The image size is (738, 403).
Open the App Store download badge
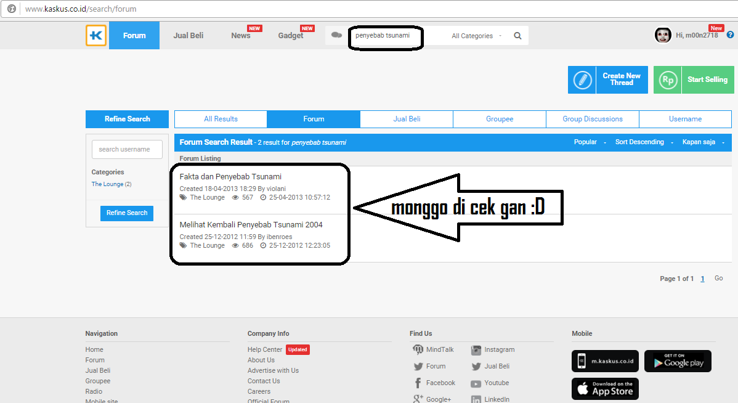pyautogui.click(x=605, y=389)
